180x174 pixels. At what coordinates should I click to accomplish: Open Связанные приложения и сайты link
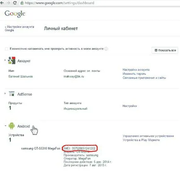[144, 78]
